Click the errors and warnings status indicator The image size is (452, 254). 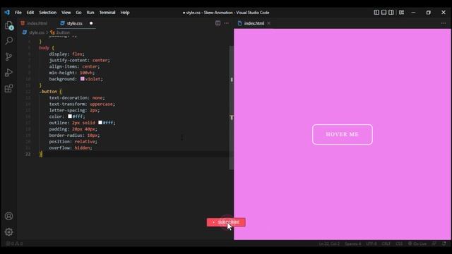tap(14, 243)
